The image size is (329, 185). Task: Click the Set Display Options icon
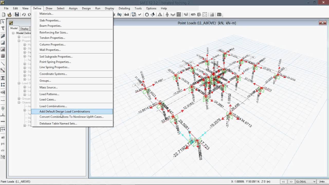tap(134, 15)
